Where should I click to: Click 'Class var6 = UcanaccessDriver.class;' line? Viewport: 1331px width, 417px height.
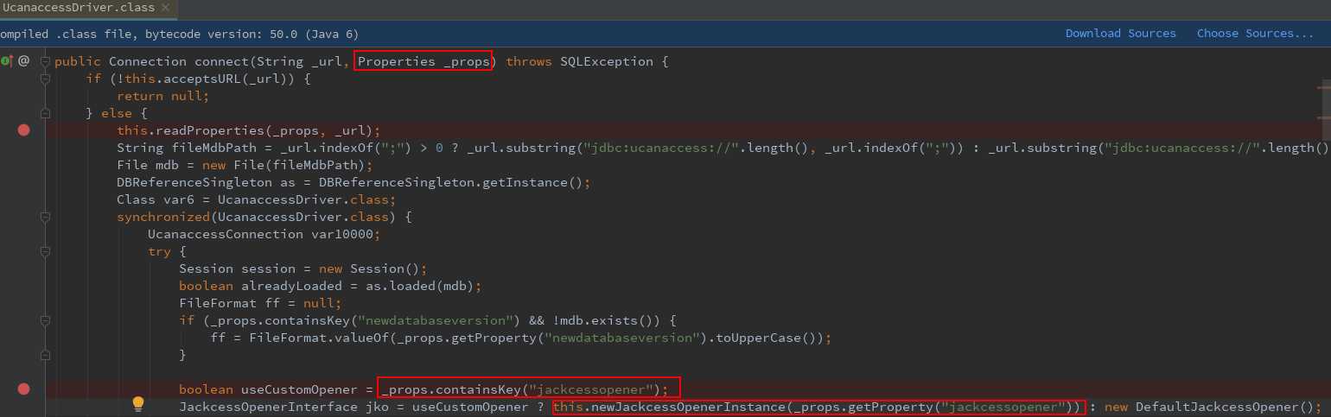tap(256, 199)
